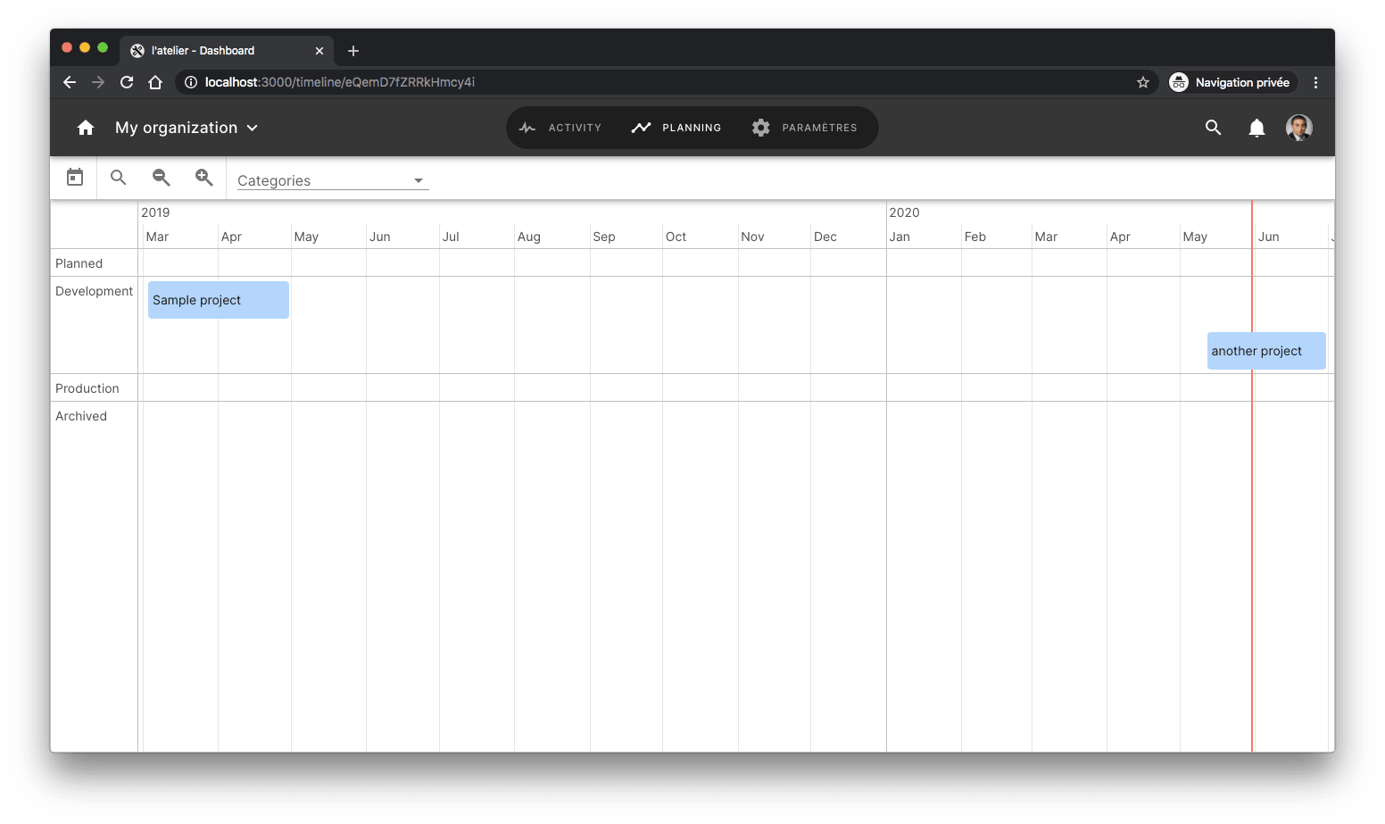Click the 2019 year header

pos(155,212)
